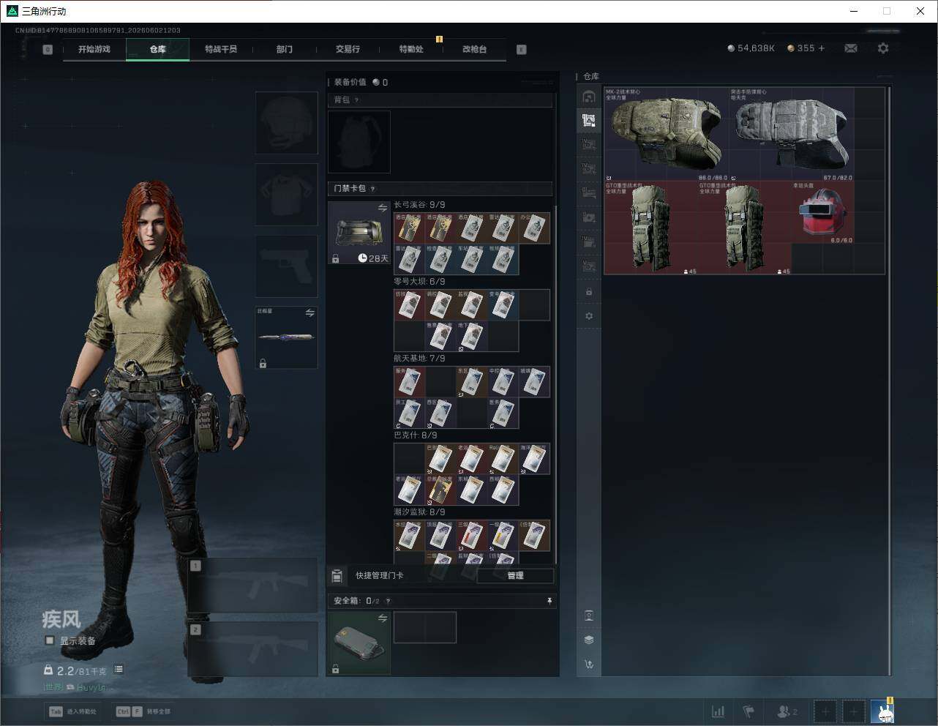
Task: Go to the 交易行 tab
Action: click(x=348, y=49)
